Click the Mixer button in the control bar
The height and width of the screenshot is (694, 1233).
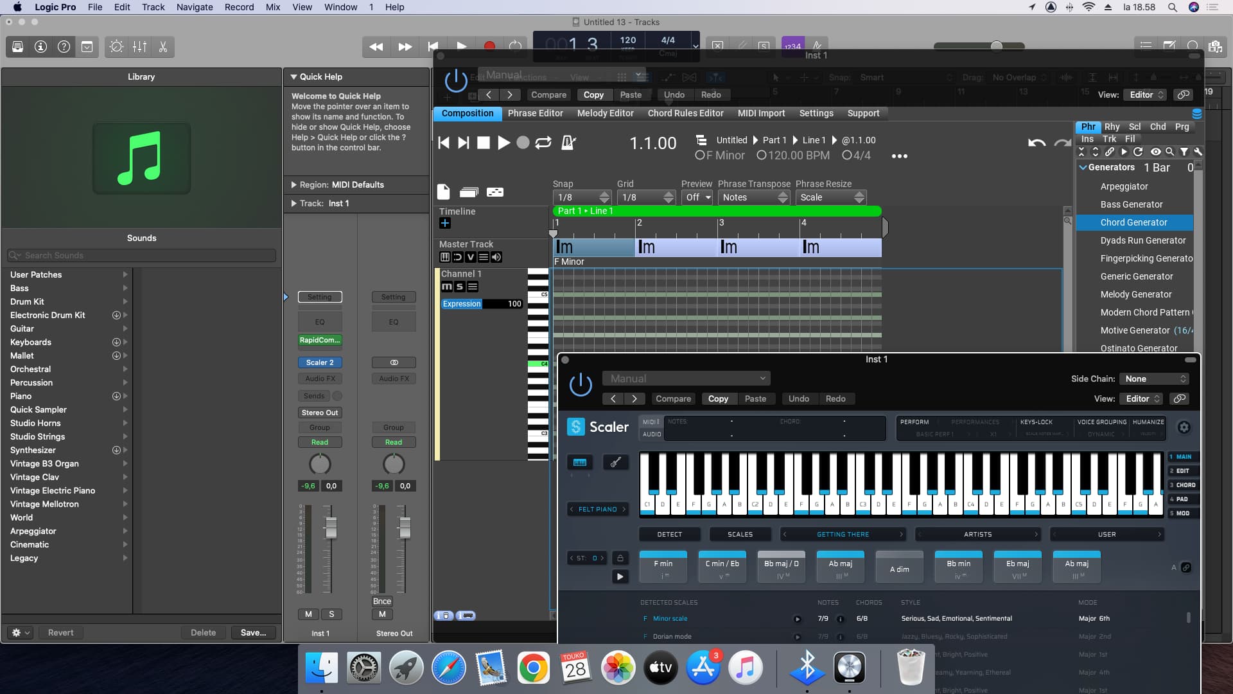(x=139, y=47)
